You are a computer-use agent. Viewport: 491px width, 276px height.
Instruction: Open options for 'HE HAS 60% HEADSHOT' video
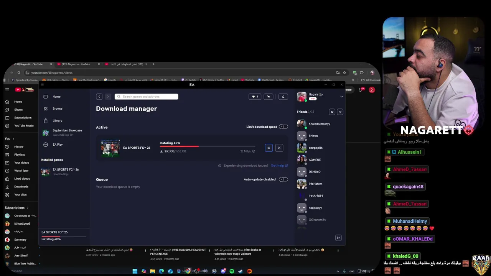point(209,250)
